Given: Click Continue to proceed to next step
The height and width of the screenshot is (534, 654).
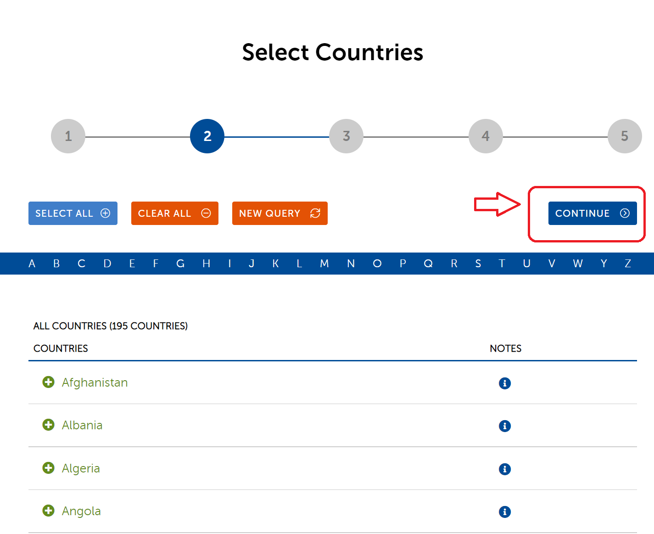Looking at the screenshot, I should pyautogui.click(x=592, y=213).
